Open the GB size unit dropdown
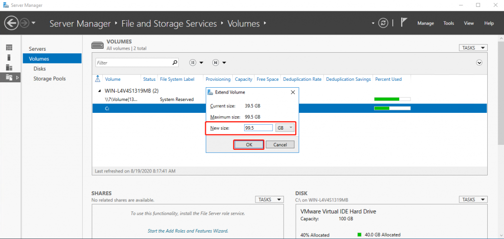This screenshot has width=504, height=239. pyautogui.click(x=285, y=128)
